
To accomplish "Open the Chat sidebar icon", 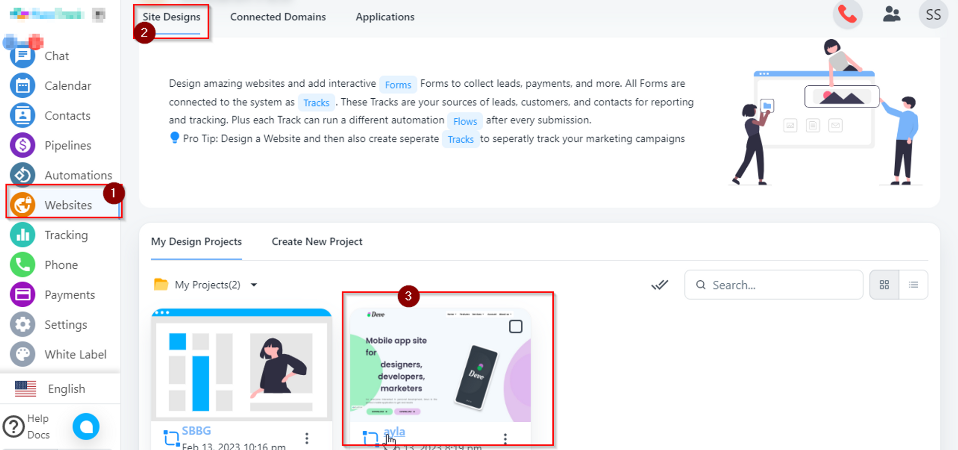I will click(x=23, y=56).
